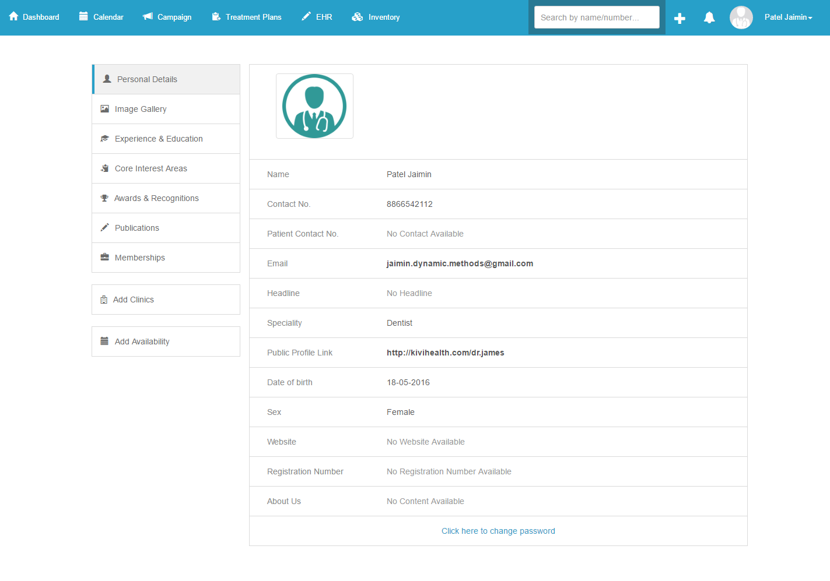Click the Add Clinics clipboard icon
This screenshot has width=830, height=581.
pos(104,300)
